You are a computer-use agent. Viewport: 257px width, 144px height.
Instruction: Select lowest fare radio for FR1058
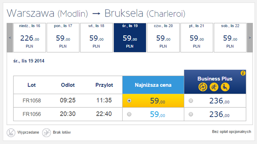click(x=129, y=101)
